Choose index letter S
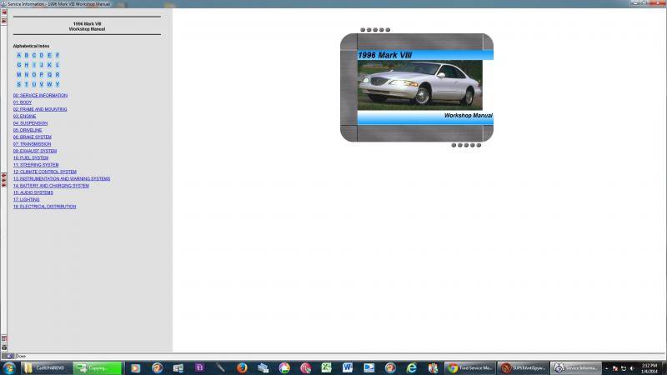 click(x=19, y=84)
